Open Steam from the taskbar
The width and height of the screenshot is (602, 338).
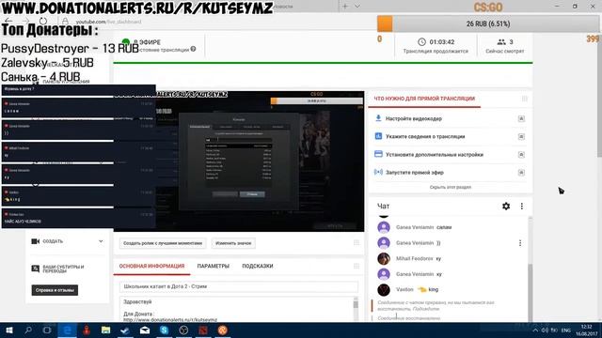coord(125,330)
